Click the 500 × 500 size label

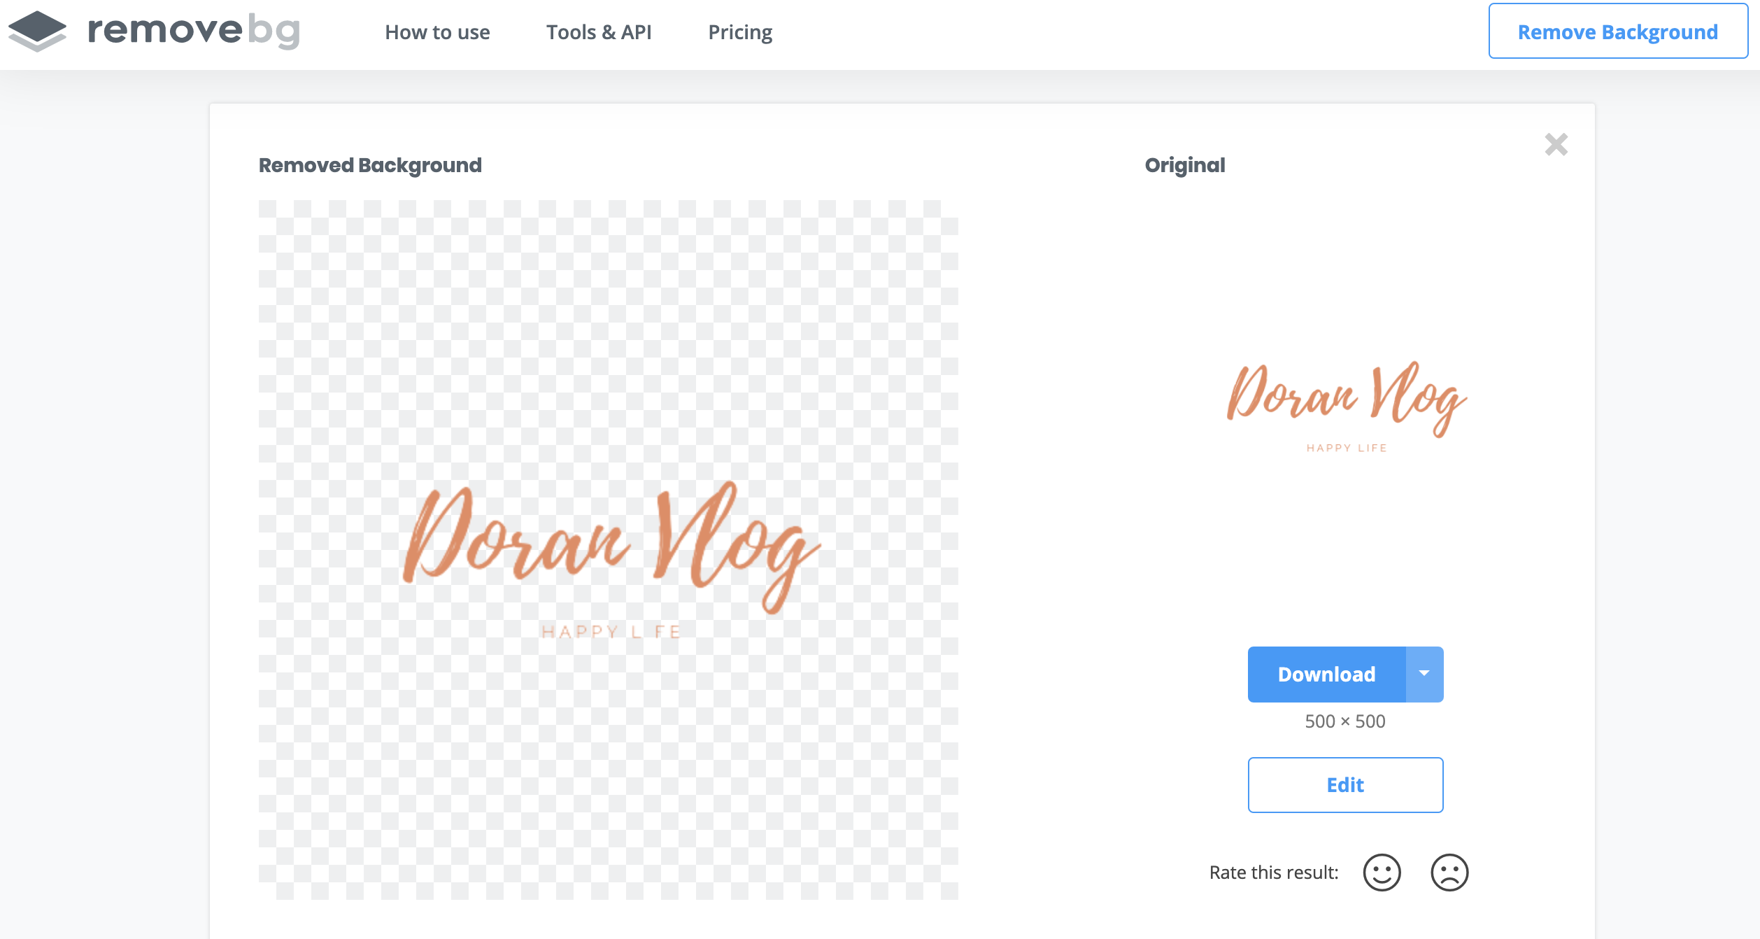pos(1344,721)
